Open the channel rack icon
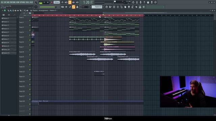This screenshot has height=121, width=216. (114, 7)
